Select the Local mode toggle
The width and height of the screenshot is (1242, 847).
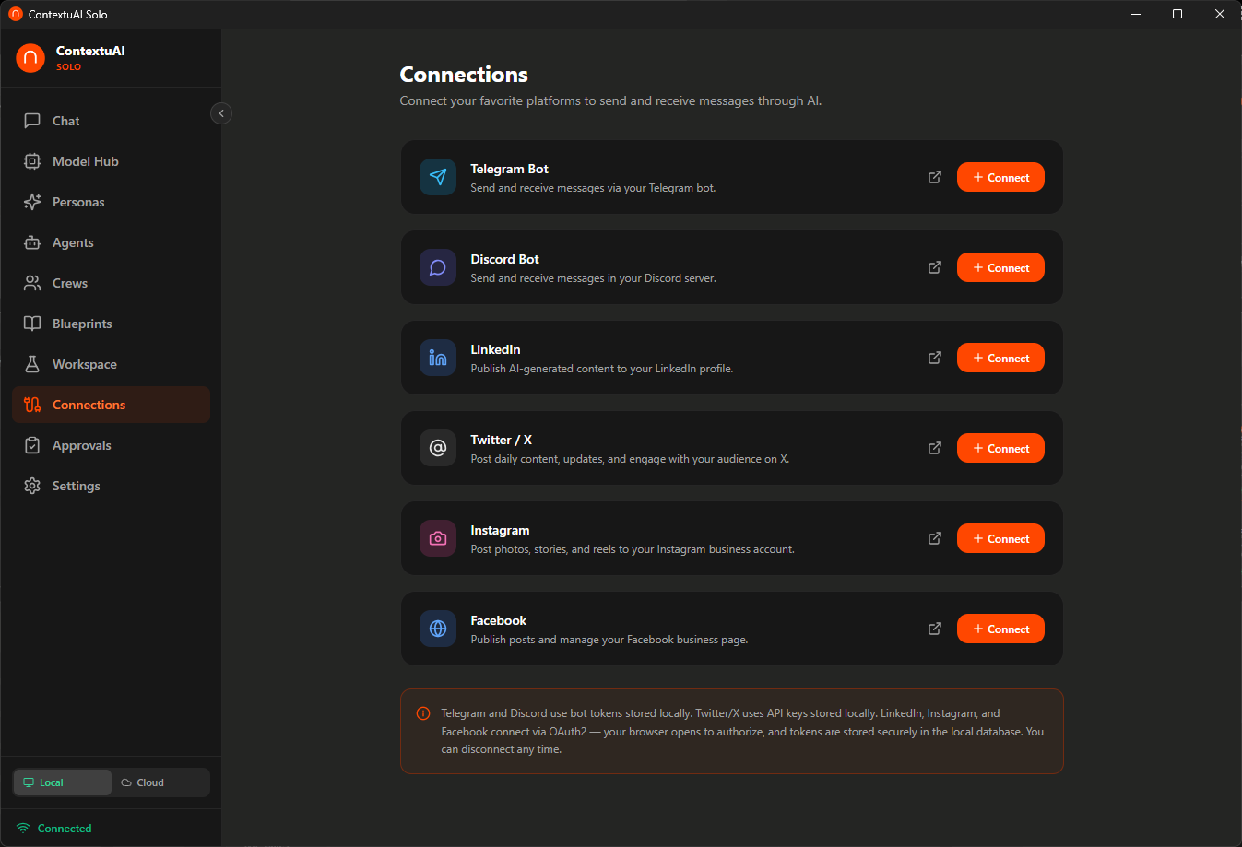click(62, 782)
